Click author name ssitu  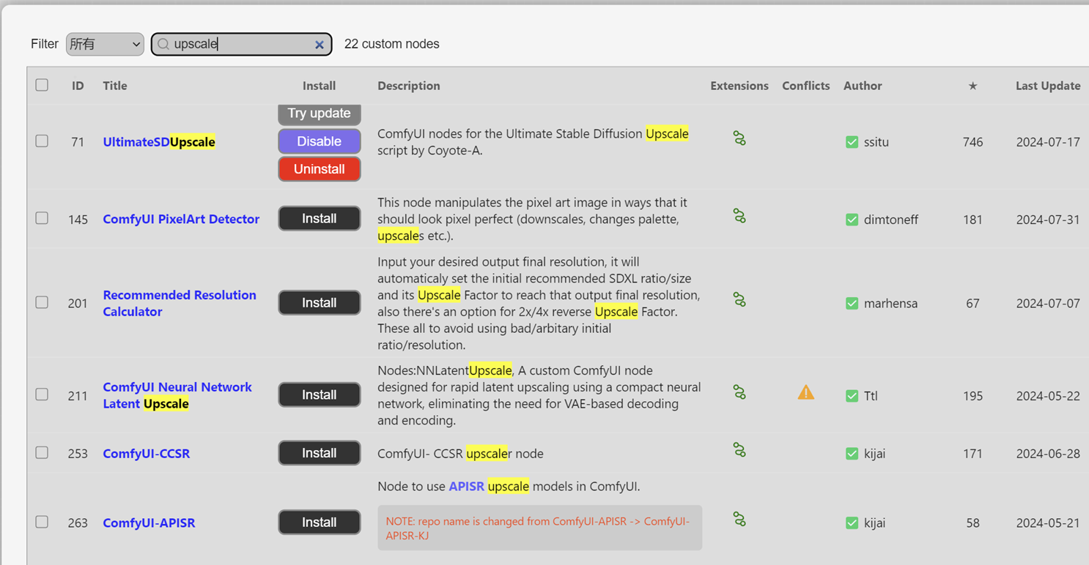click(x=876, y=142)
